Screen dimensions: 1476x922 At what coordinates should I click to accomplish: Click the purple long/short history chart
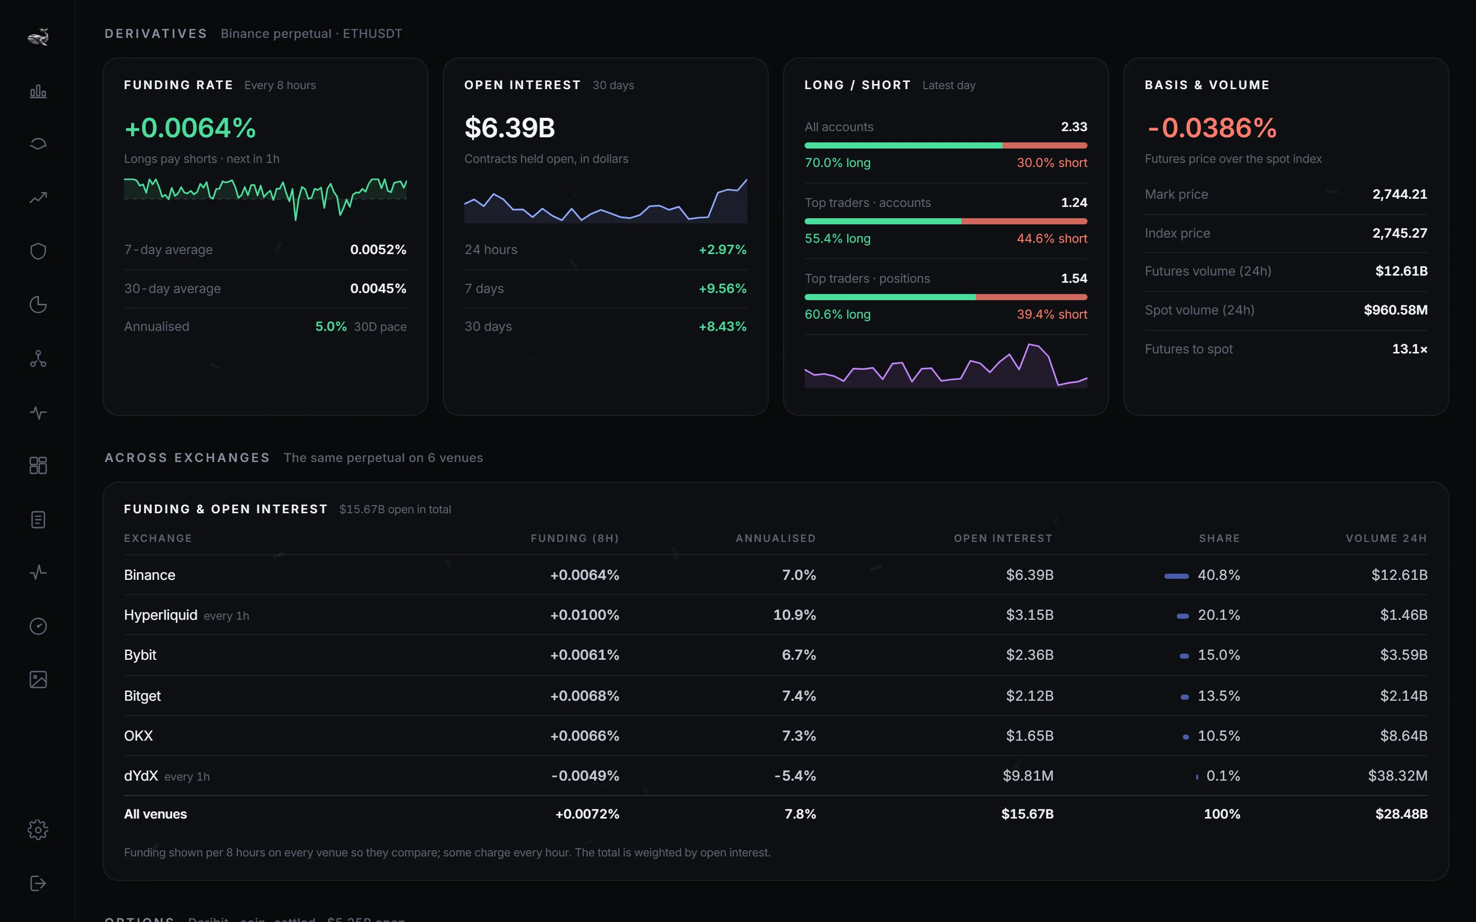coord(946,365)
